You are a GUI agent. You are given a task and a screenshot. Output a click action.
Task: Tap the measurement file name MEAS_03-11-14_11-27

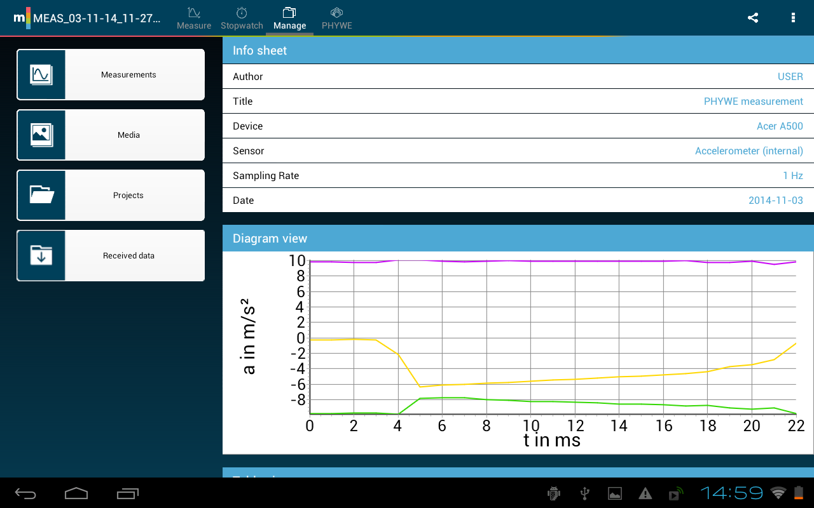[x=97, y=18]
